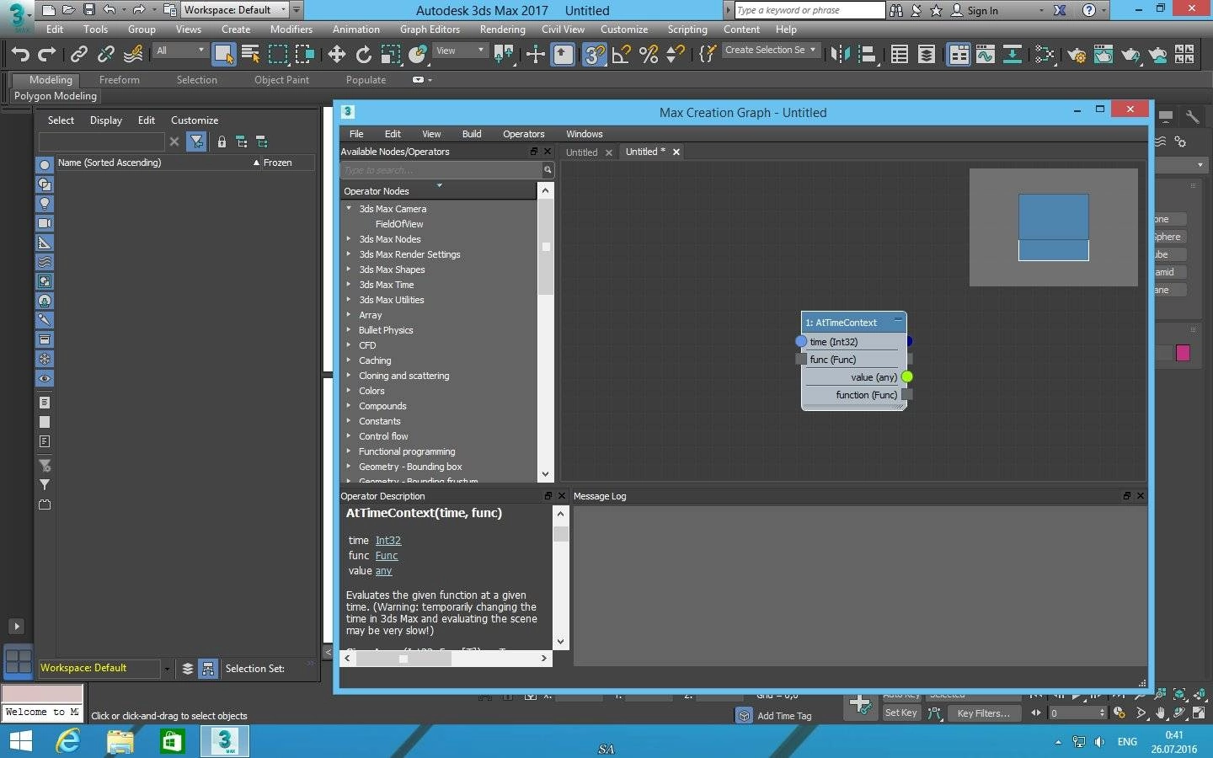Switch to the Freeform ribbon tab

tap(120, 80)
